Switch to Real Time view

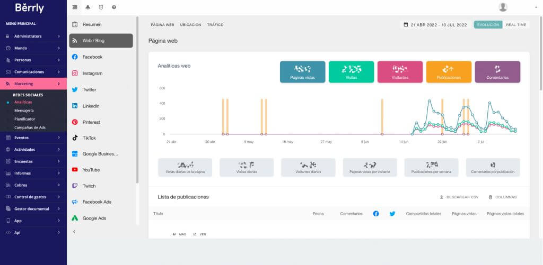point(516,24)
